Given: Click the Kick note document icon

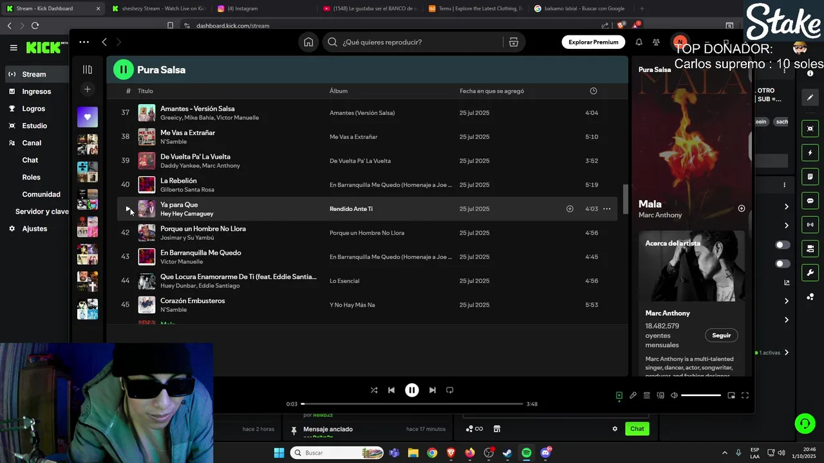Looking at the screenshot, I should pyautogui.click(x=810, y=176).
